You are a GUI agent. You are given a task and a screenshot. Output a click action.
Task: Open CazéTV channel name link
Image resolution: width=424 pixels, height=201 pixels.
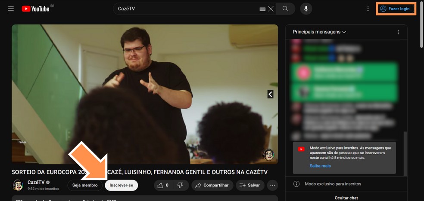click(36, 183)
